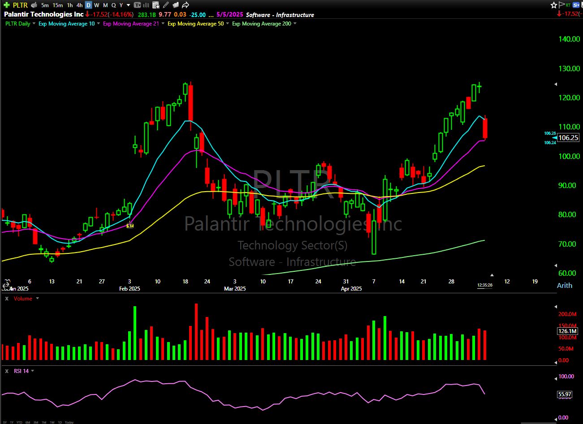Click the -25.00 cyan value in header
The image size is (583, 424).
pyautogui.click(x=197, y=15)
